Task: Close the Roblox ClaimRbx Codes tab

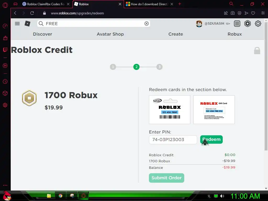Action: (68, 4)
